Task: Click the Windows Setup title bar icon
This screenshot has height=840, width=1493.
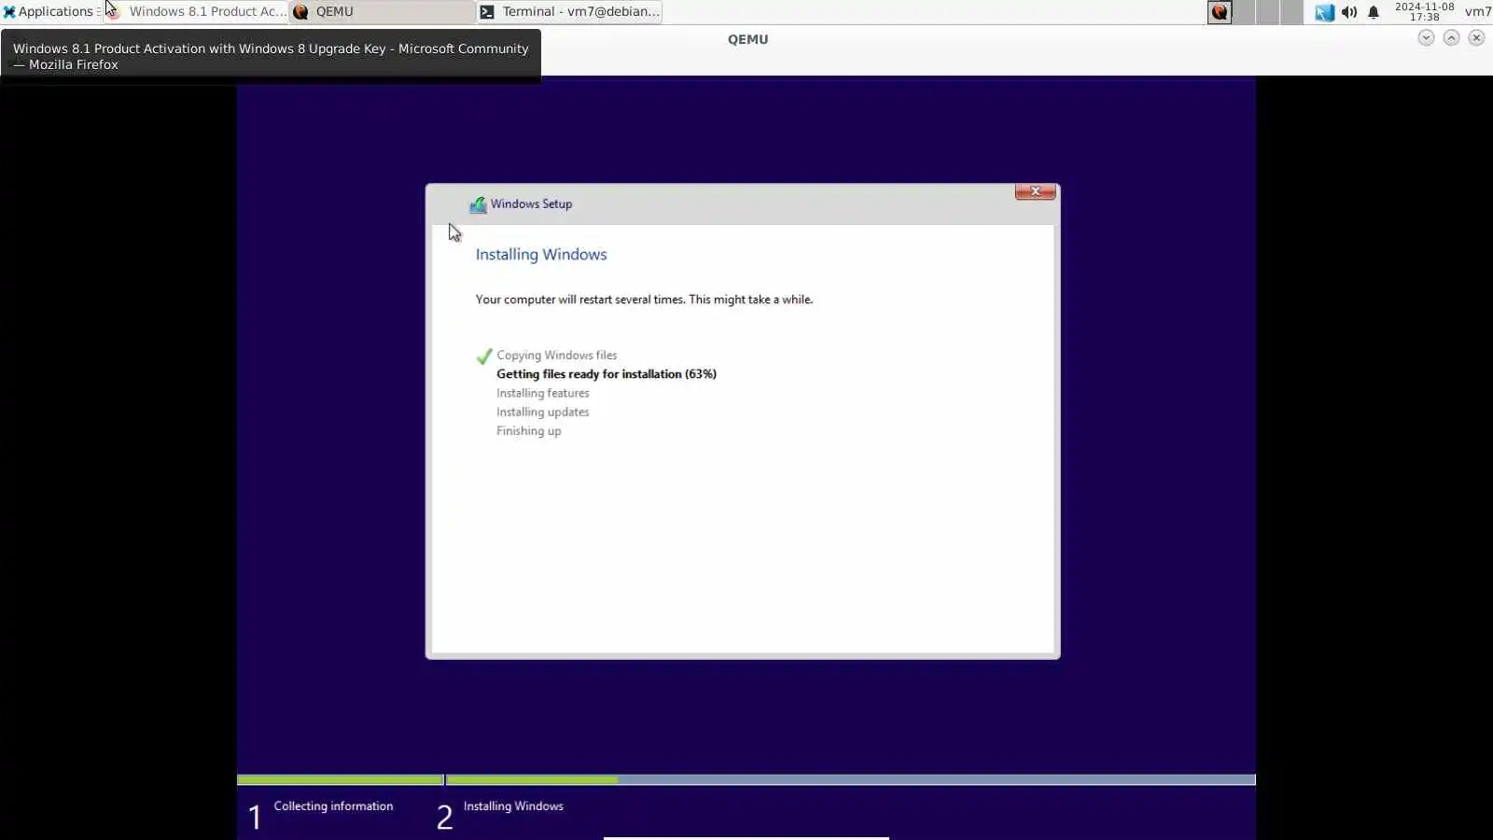Action: pyautogui.click(x=478, y=204)
